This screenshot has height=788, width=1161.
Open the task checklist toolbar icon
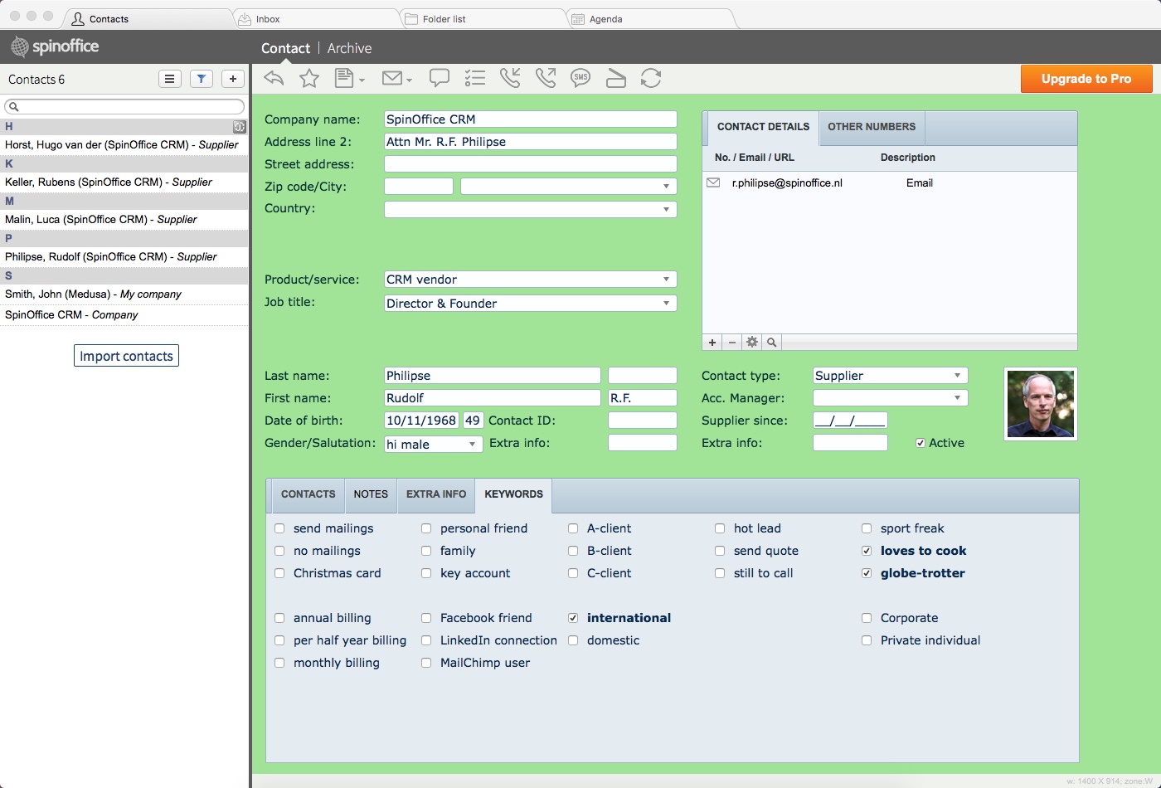click(474, 78)
